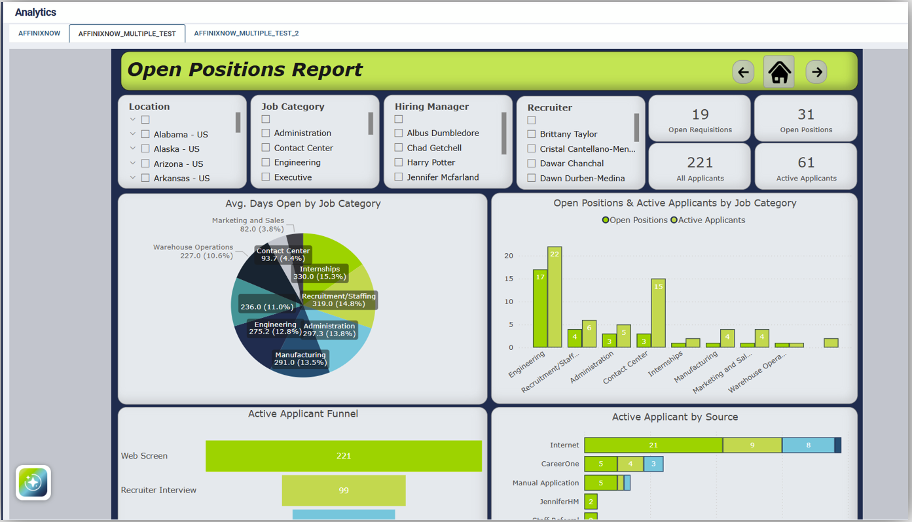This screenshot has width=912, height=522.
Task: Click the Active Applicants legend marker
Action: pyautogui.click(x=674, y=220)
